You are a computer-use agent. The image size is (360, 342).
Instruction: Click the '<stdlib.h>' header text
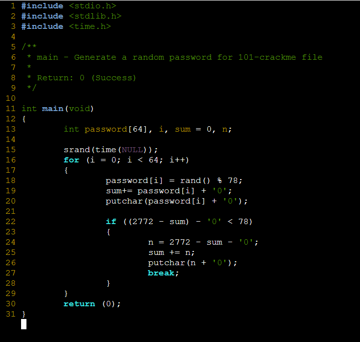(x=95, y=16)
